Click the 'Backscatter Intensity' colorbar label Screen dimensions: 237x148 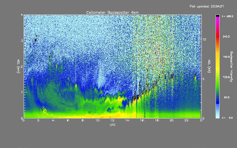click(x=231, y=67)
